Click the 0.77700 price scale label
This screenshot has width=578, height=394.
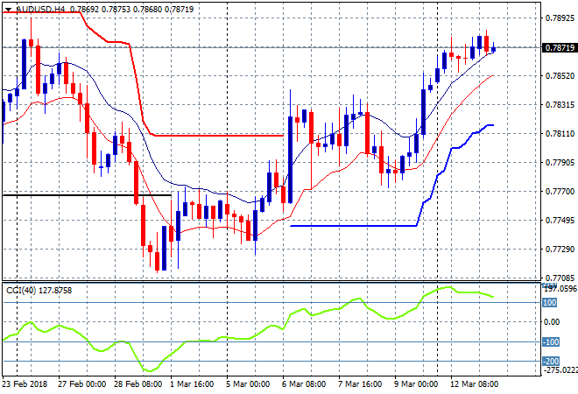(560, 191)
